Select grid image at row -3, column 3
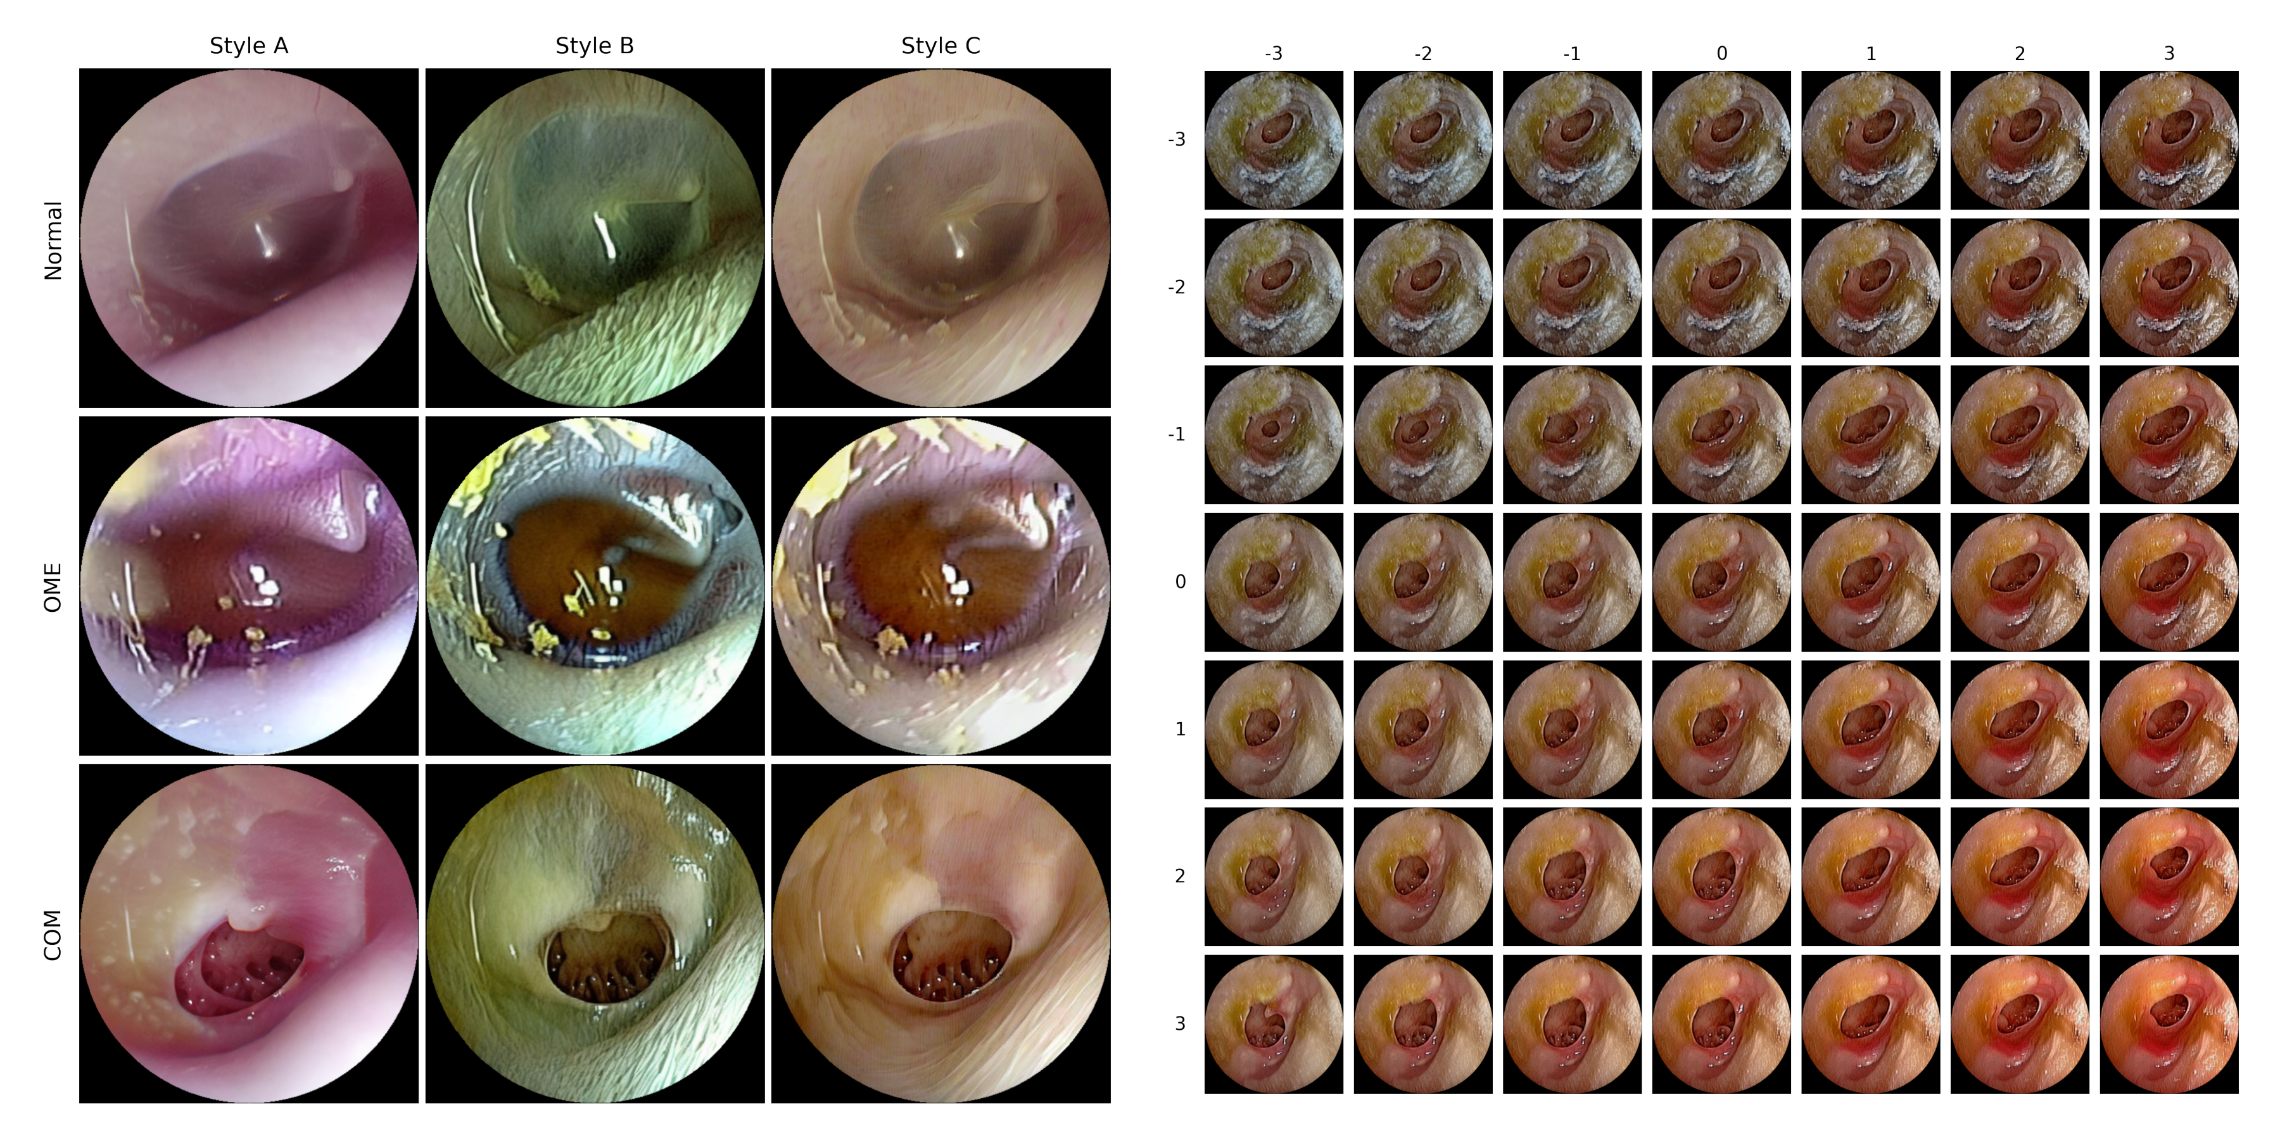 click(2169, 141)
